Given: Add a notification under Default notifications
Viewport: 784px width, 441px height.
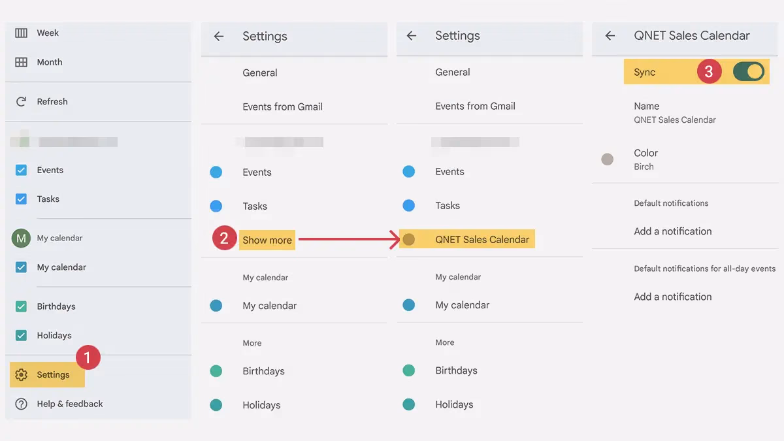Looking at the screenshot, I should 673,231.
